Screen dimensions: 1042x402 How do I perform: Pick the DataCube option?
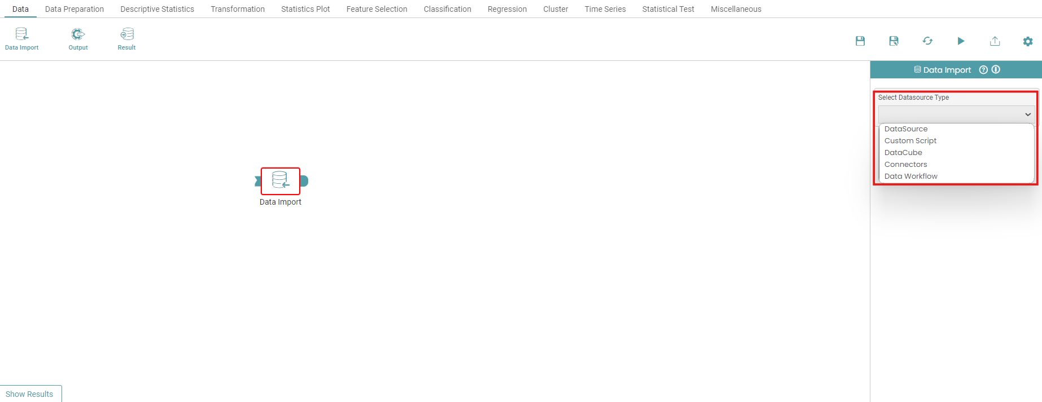(903, 153)
